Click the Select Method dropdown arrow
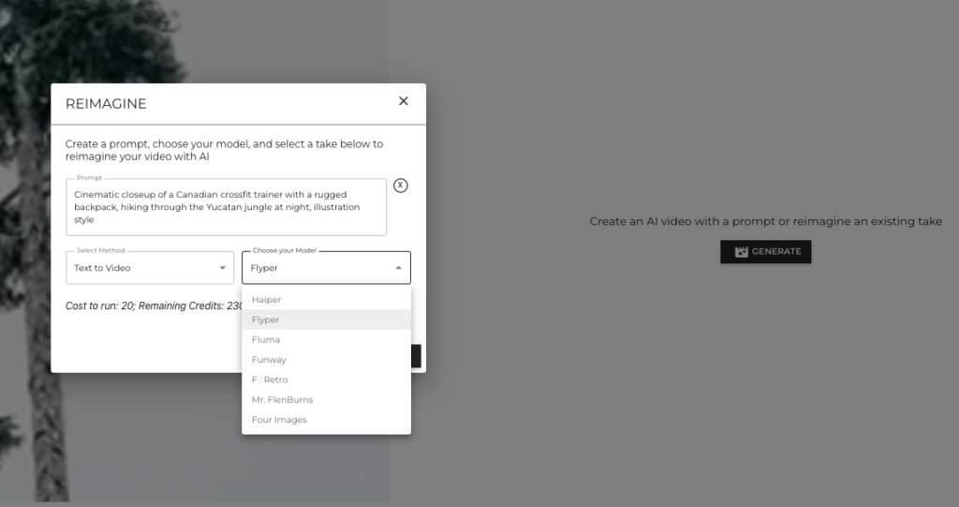This screenshot has height=507, width=959. (x=222, y=268)
